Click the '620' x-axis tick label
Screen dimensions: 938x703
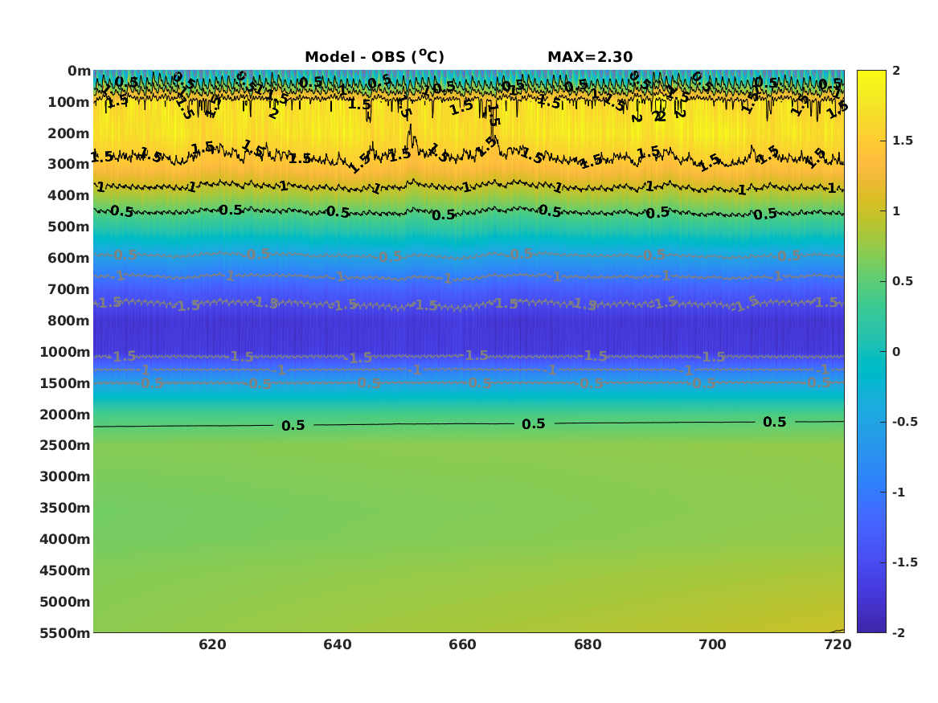212,644
